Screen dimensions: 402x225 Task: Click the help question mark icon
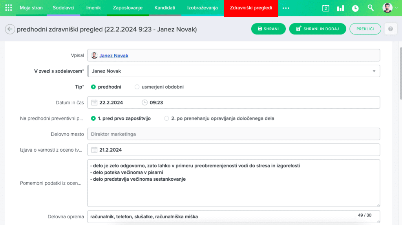tap(390, 29)
